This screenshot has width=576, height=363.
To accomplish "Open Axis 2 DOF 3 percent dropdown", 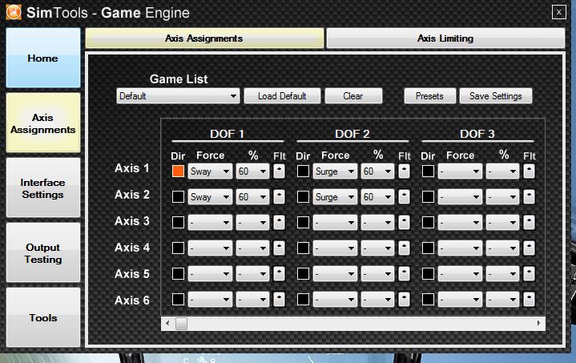I will coord(502,197).
